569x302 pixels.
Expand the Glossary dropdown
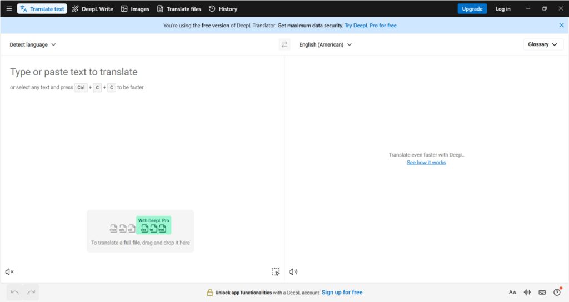(543, 44)
